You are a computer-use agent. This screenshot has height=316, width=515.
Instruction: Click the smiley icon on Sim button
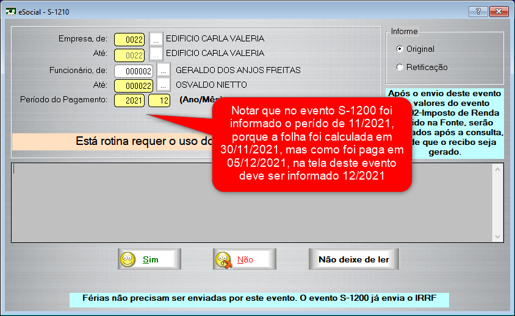128,259
